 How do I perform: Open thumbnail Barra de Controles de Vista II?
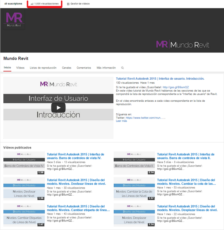point(134,163)
